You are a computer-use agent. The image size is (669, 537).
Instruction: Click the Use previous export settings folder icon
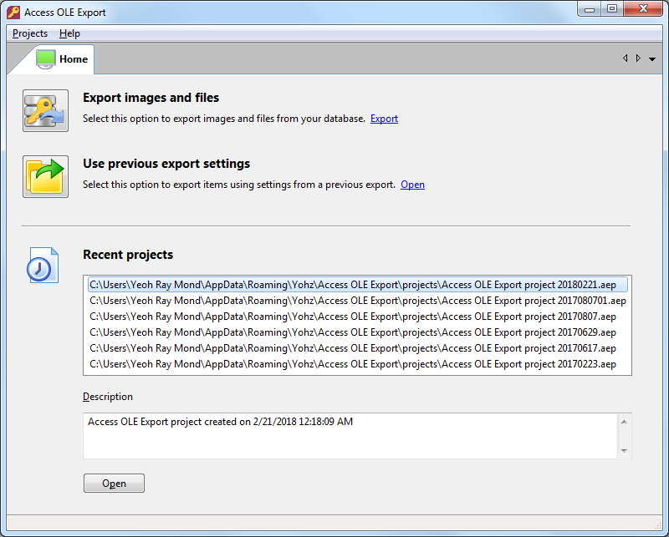tap(45, 176)
